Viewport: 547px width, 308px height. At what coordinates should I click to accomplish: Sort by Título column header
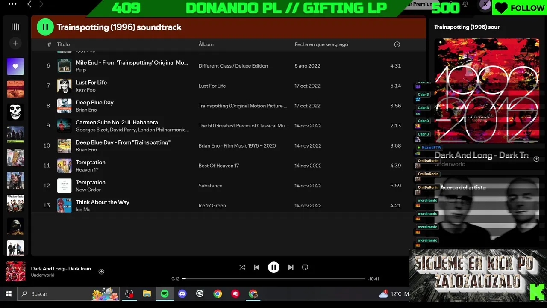tap(63, 44)
